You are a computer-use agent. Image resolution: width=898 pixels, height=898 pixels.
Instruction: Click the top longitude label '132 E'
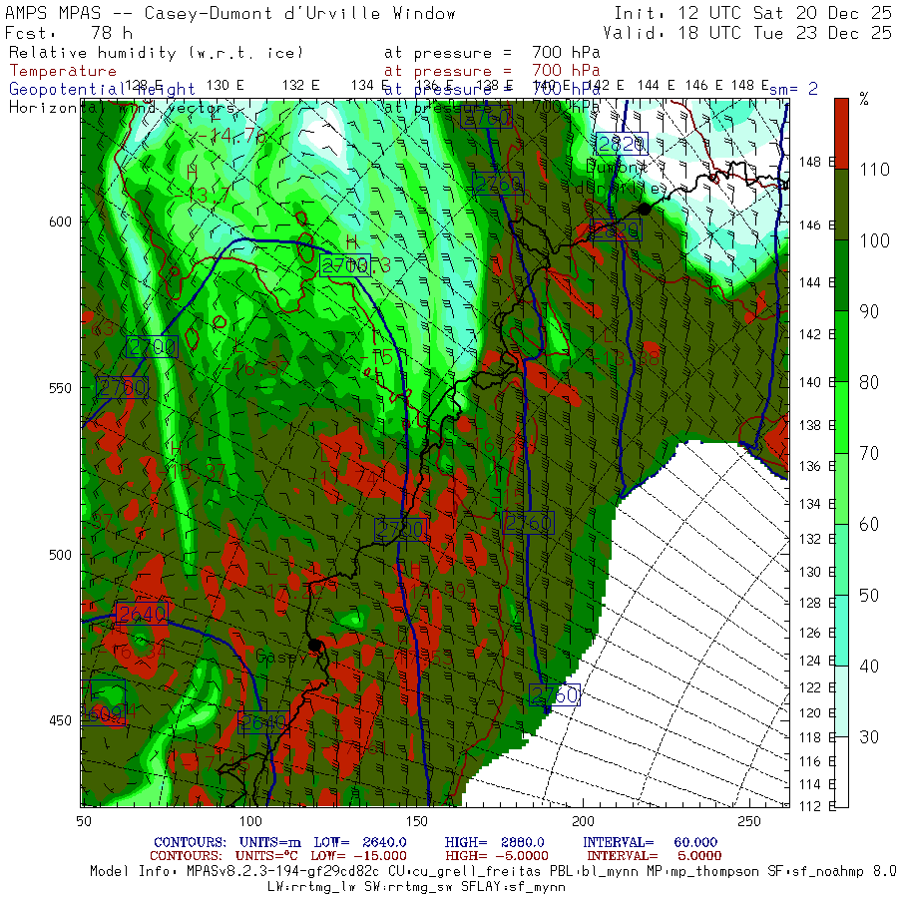tap(300, 86)
